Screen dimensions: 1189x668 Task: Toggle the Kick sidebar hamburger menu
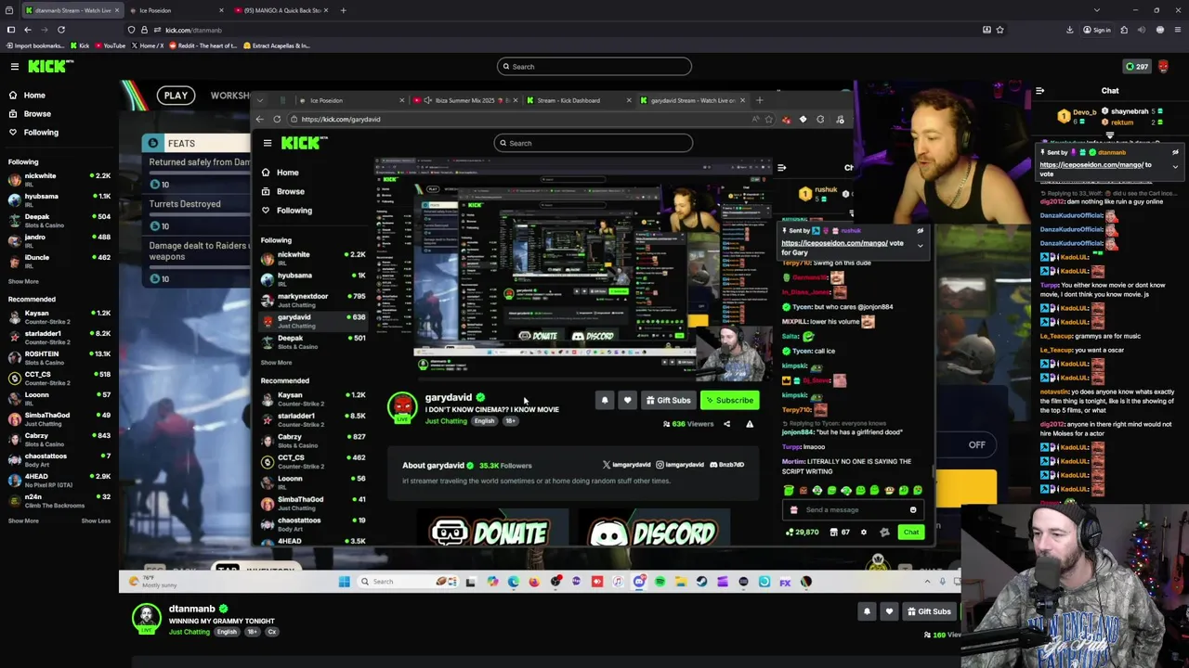(x=14, y=67)
